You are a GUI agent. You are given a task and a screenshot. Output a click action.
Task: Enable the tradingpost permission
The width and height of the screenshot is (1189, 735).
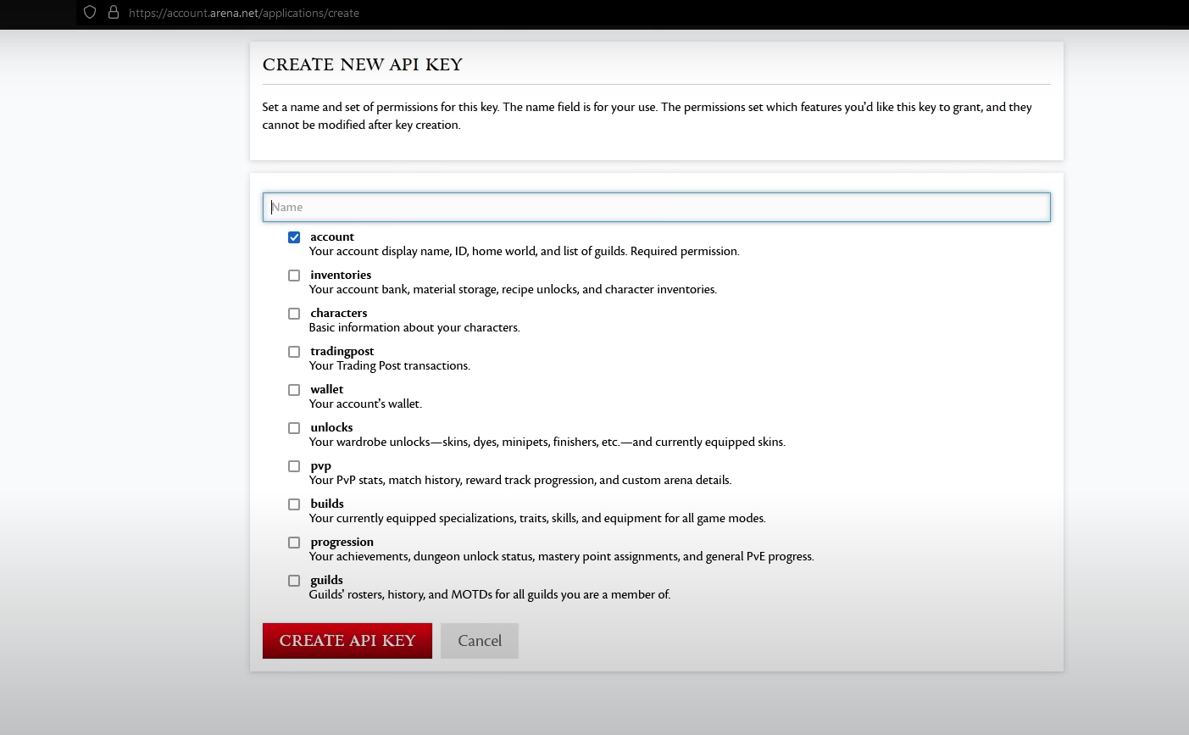point(294,352)
